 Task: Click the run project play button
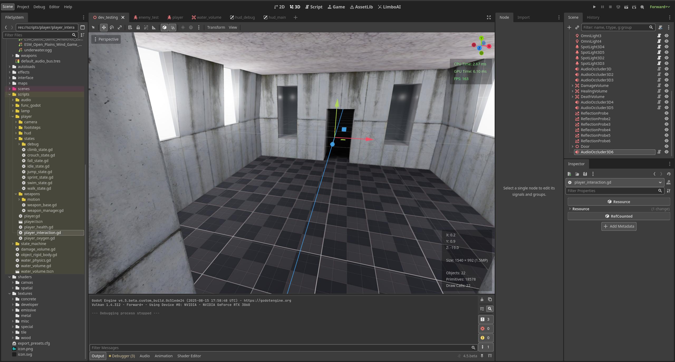[594, 7]
